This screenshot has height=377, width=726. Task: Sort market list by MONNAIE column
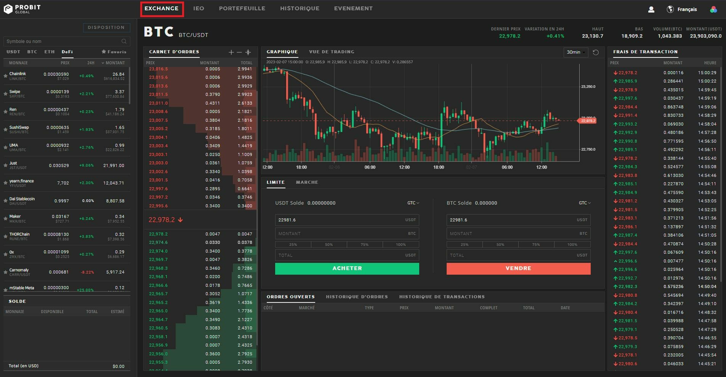pyautogui.click(x=18, y=63)
